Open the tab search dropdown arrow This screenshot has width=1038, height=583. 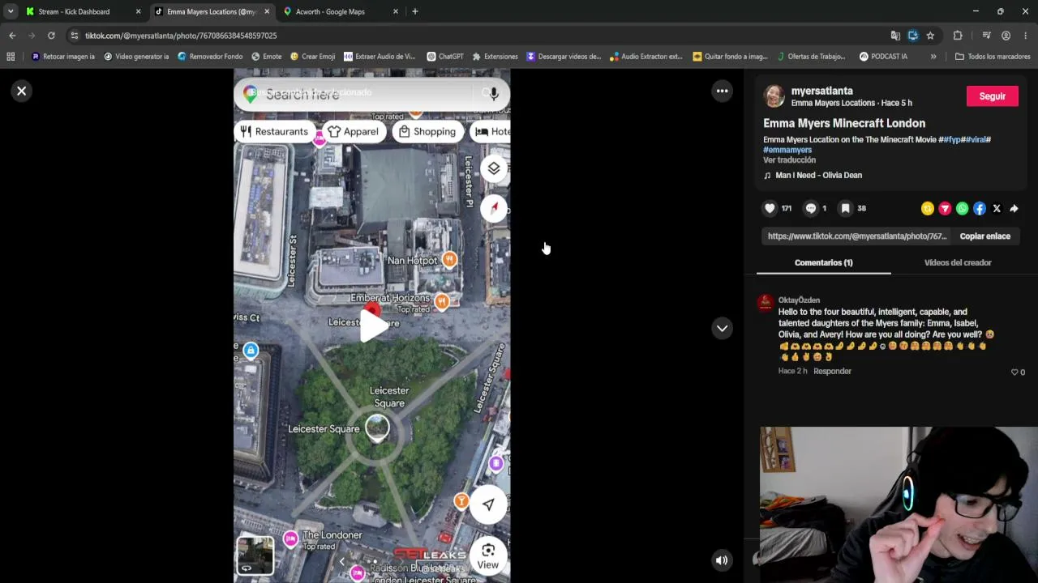pos(10,11)
